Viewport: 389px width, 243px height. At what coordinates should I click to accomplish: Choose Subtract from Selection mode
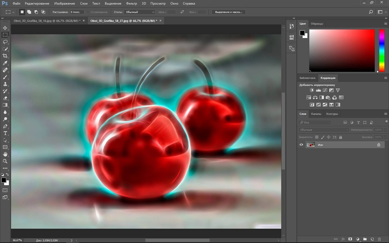coord(36,12)
